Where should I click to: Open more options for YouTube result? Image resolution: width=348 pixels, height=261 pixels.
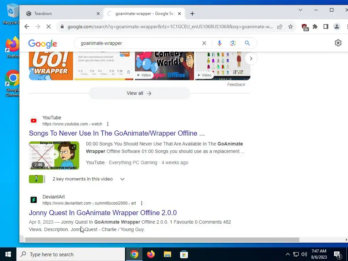108,124
